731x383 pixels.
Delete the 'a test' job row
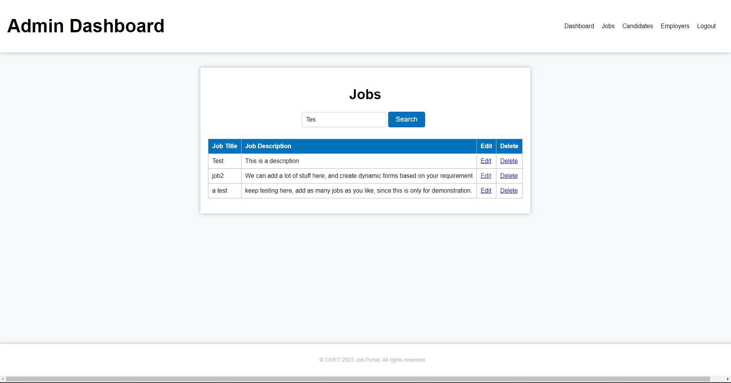coord(509,190)
